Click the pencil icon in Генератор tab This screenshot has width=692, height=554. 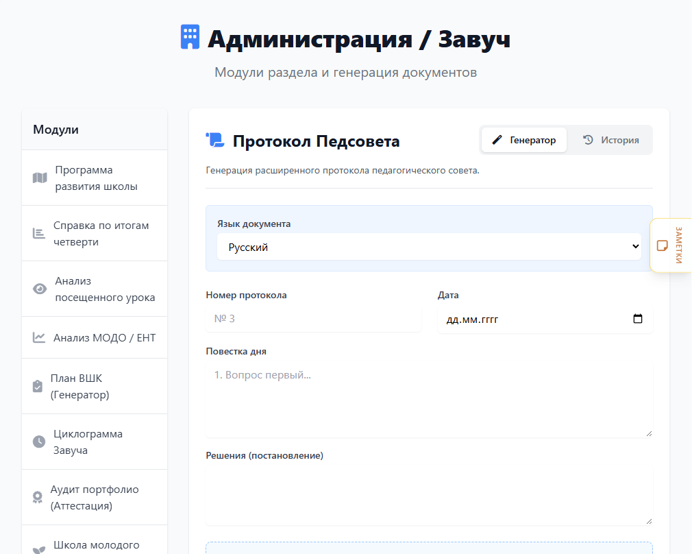pos(497,140)
